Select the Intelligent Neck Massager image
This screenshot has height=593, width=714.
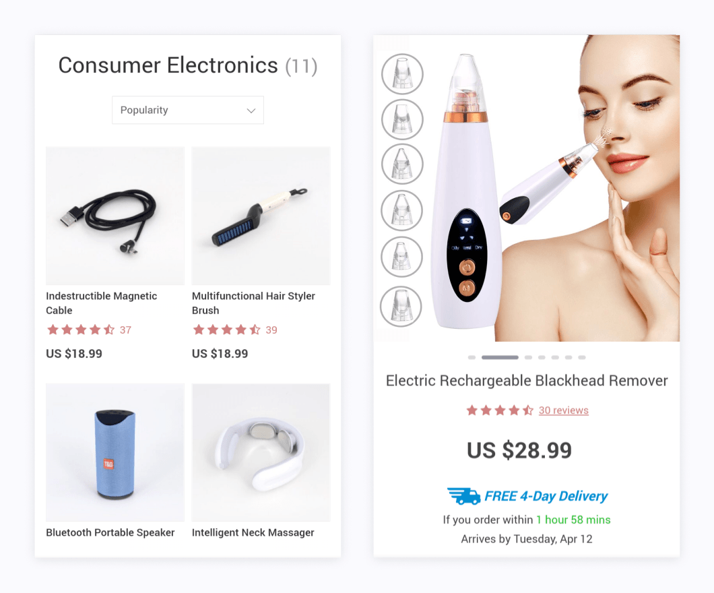click(261, 452)
